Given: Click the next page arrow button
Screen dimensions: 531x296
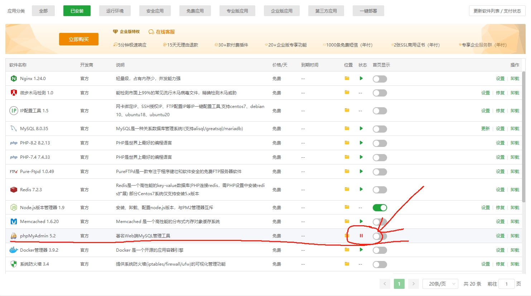Looking at the screenshot, I should 414,284.
